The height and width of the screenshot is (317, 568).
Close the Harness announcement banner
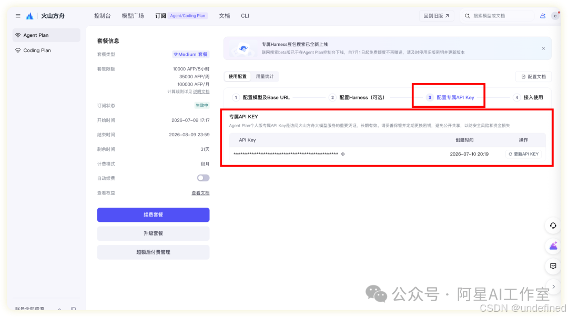click(x=543, y=48)
